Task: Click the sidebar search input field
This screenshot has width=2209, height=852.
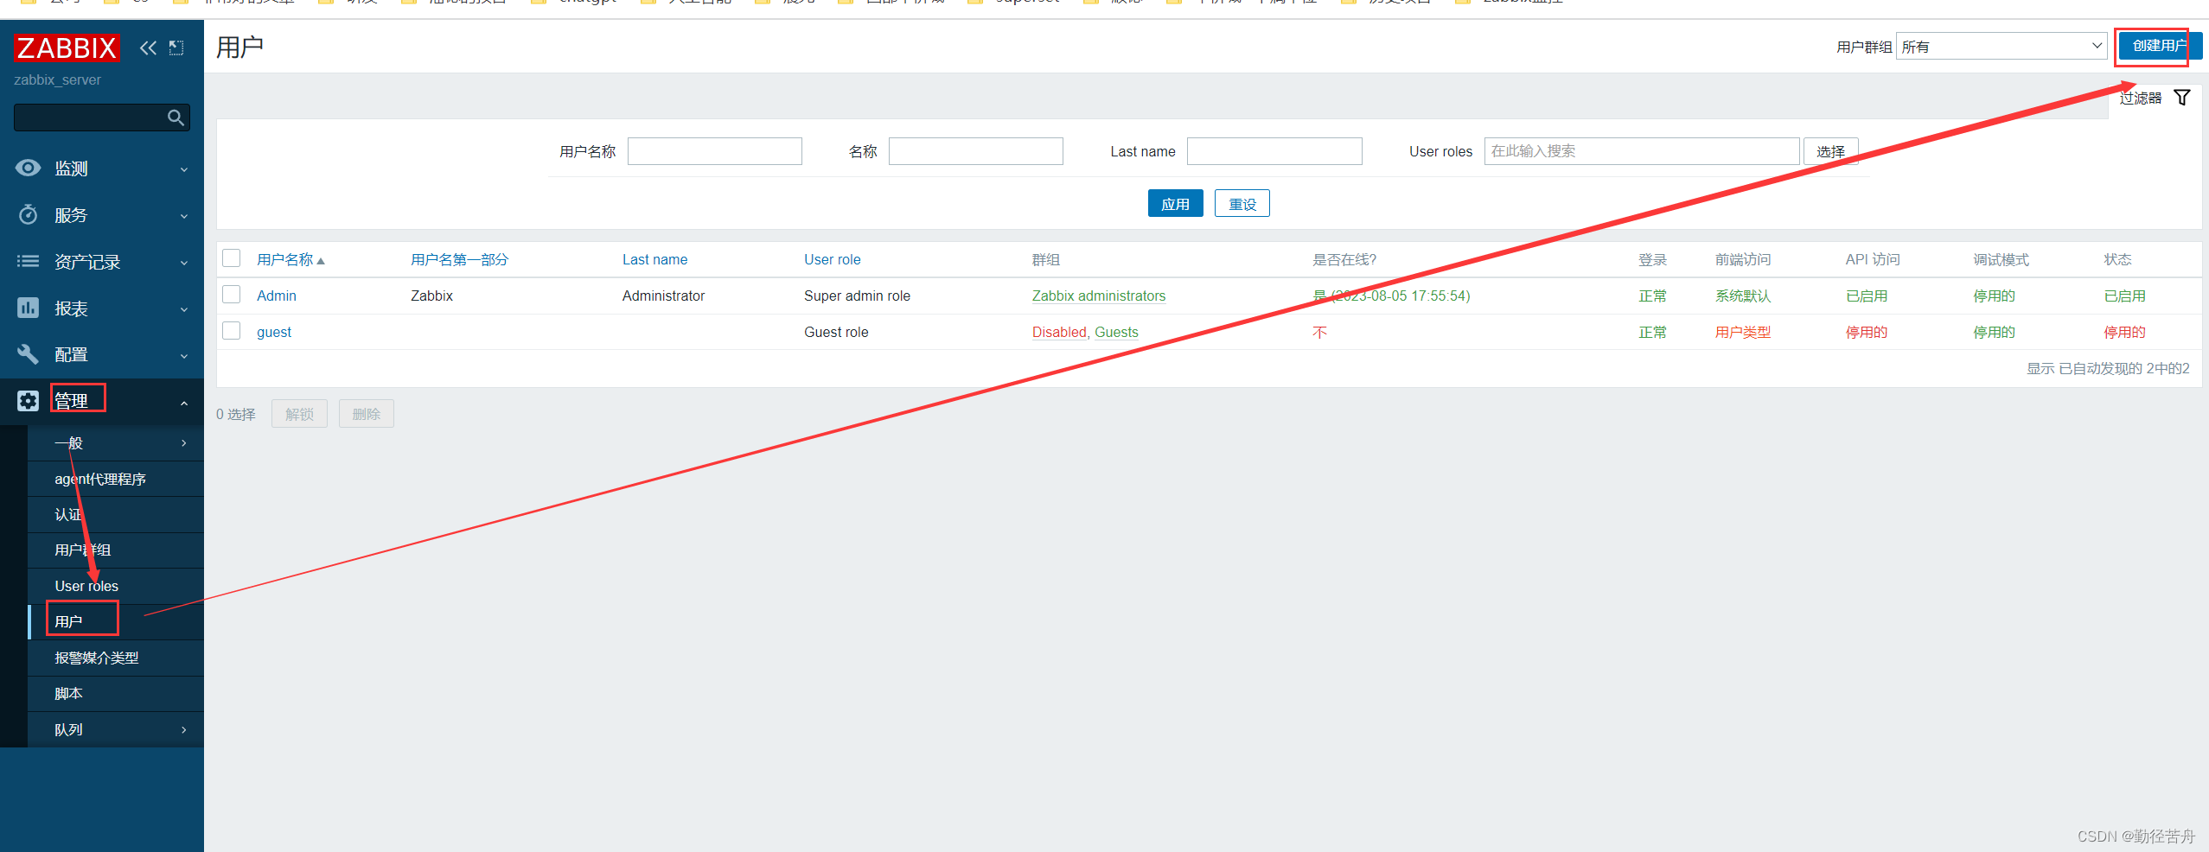Action: click(91, 118)
